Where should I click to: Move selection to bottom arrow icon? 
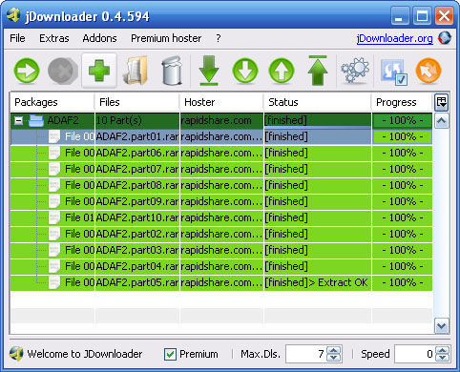tap(209, 71)
